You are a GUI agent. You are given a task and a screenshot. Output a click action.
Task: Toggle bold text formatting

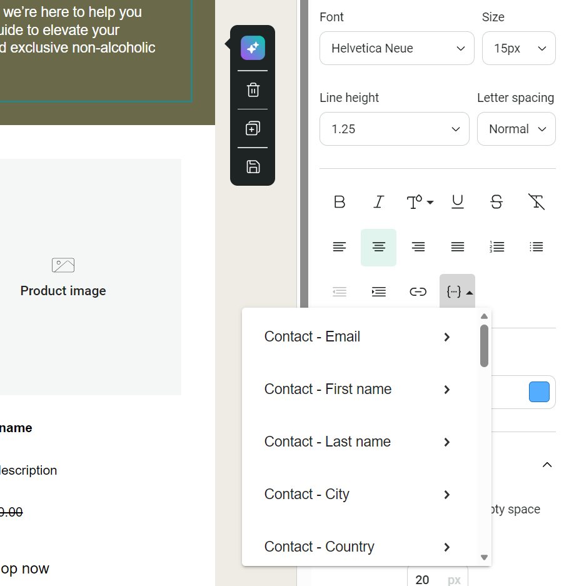pos(339,201)
